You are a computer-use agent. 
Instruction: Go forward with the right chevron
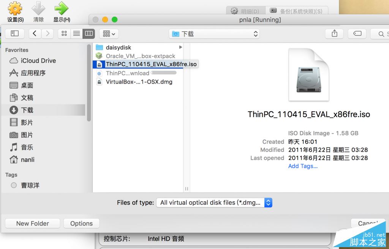coord(47,33)
